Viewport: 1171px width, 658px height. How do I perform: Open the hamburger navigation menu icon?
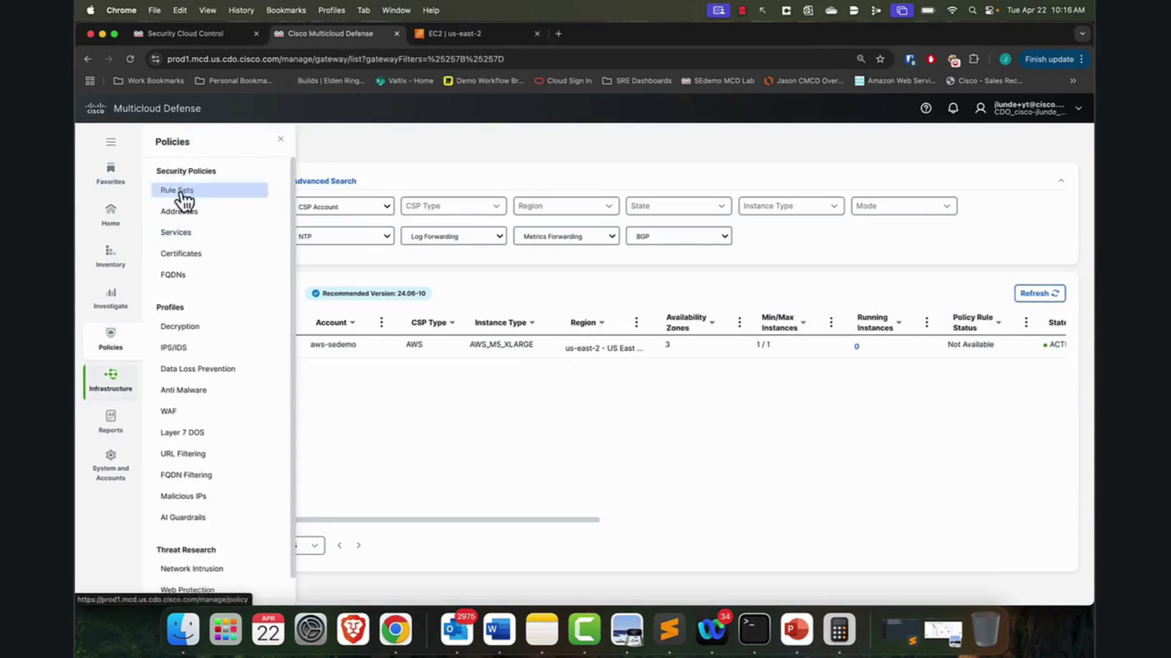tap(110, 142)
